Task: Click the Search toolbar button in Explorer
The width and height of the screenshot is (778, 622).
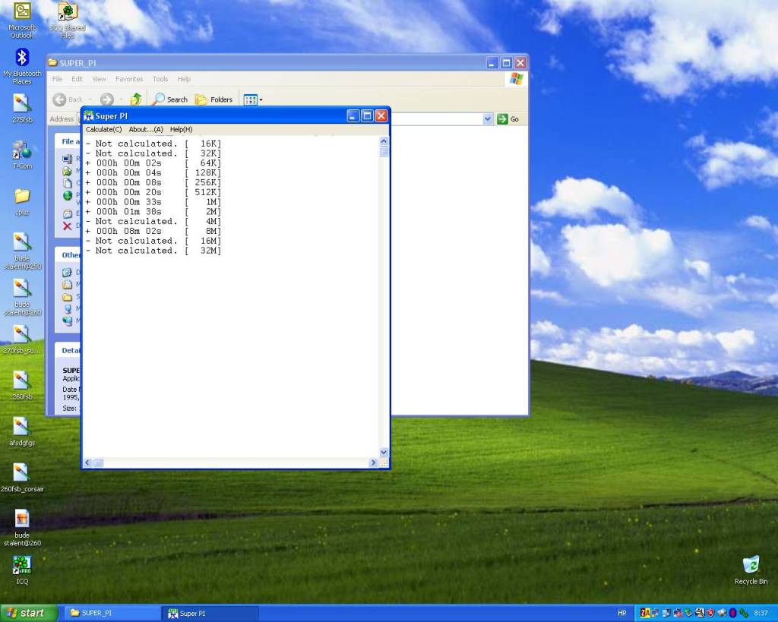Action: point(170,99)
